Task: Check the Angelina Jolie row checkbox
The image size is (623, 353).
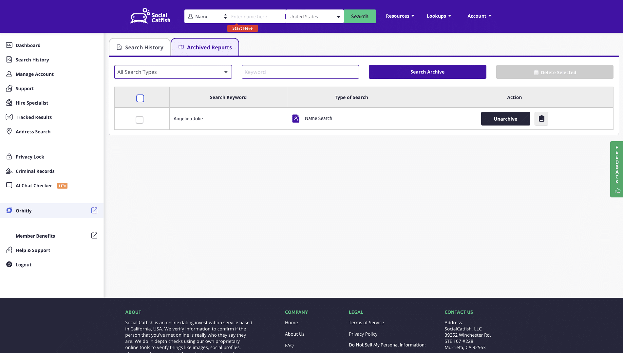Action: coord(140,120)
